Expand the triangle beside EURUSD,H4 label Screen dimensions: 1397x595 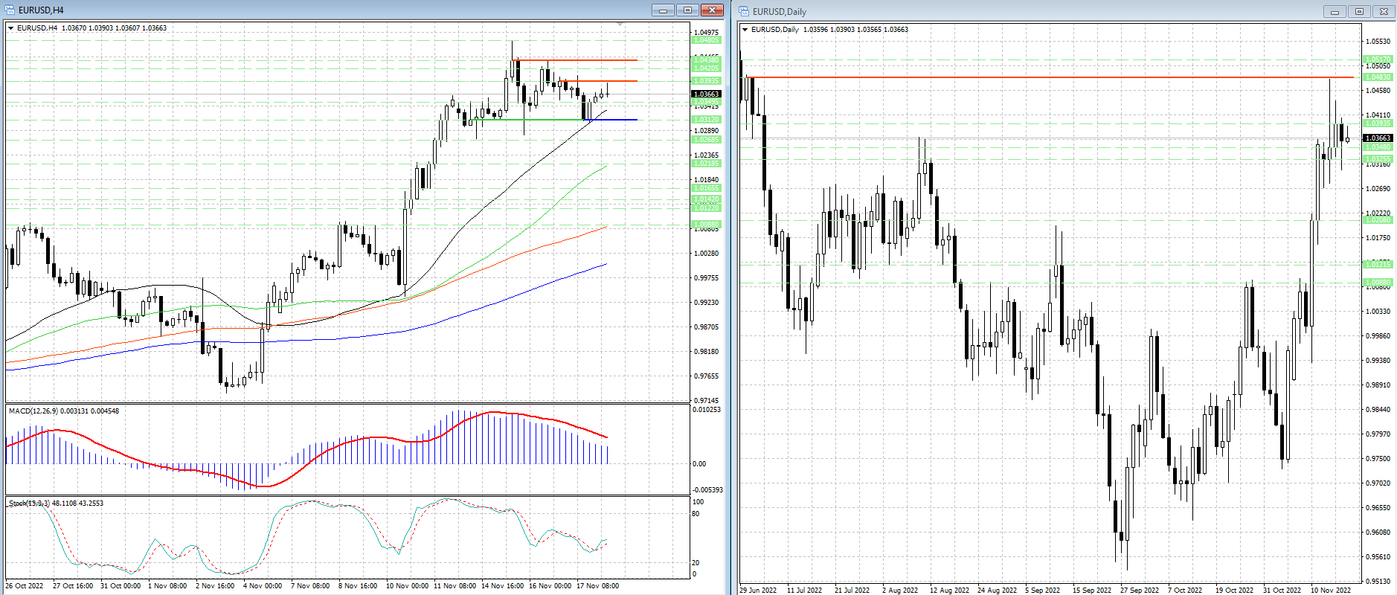tap(11, 28)
